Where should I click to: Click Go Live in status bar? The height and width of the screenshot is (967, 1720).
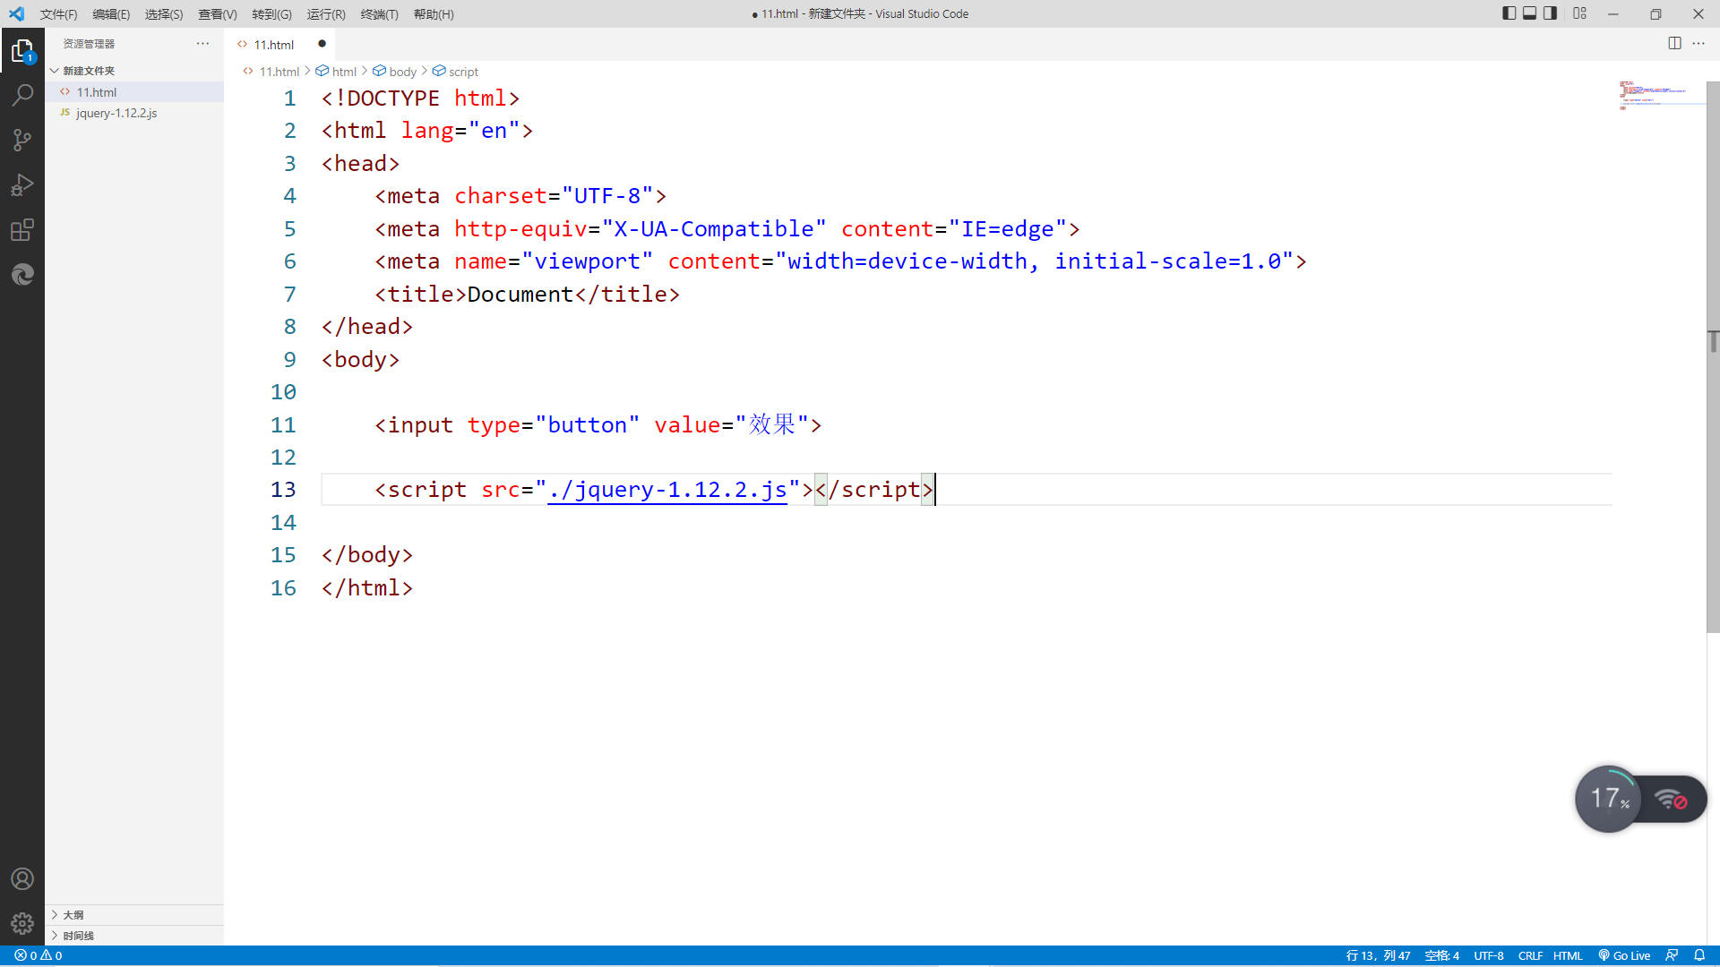[1625, 955]
